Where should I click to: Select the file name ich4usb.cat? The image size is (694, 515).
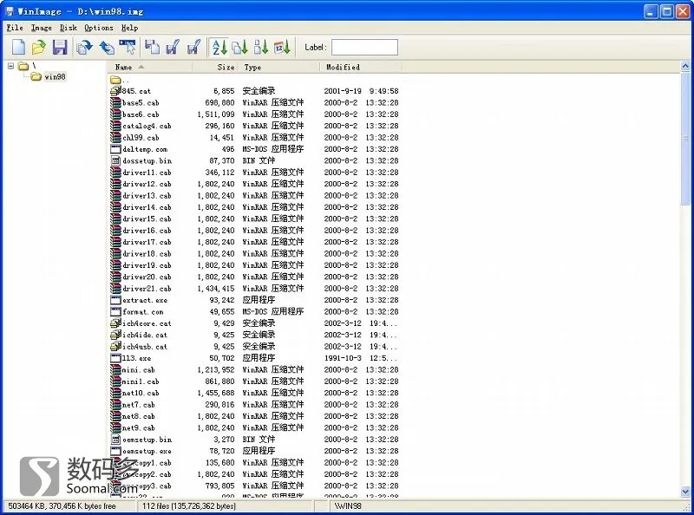point(145,347)
